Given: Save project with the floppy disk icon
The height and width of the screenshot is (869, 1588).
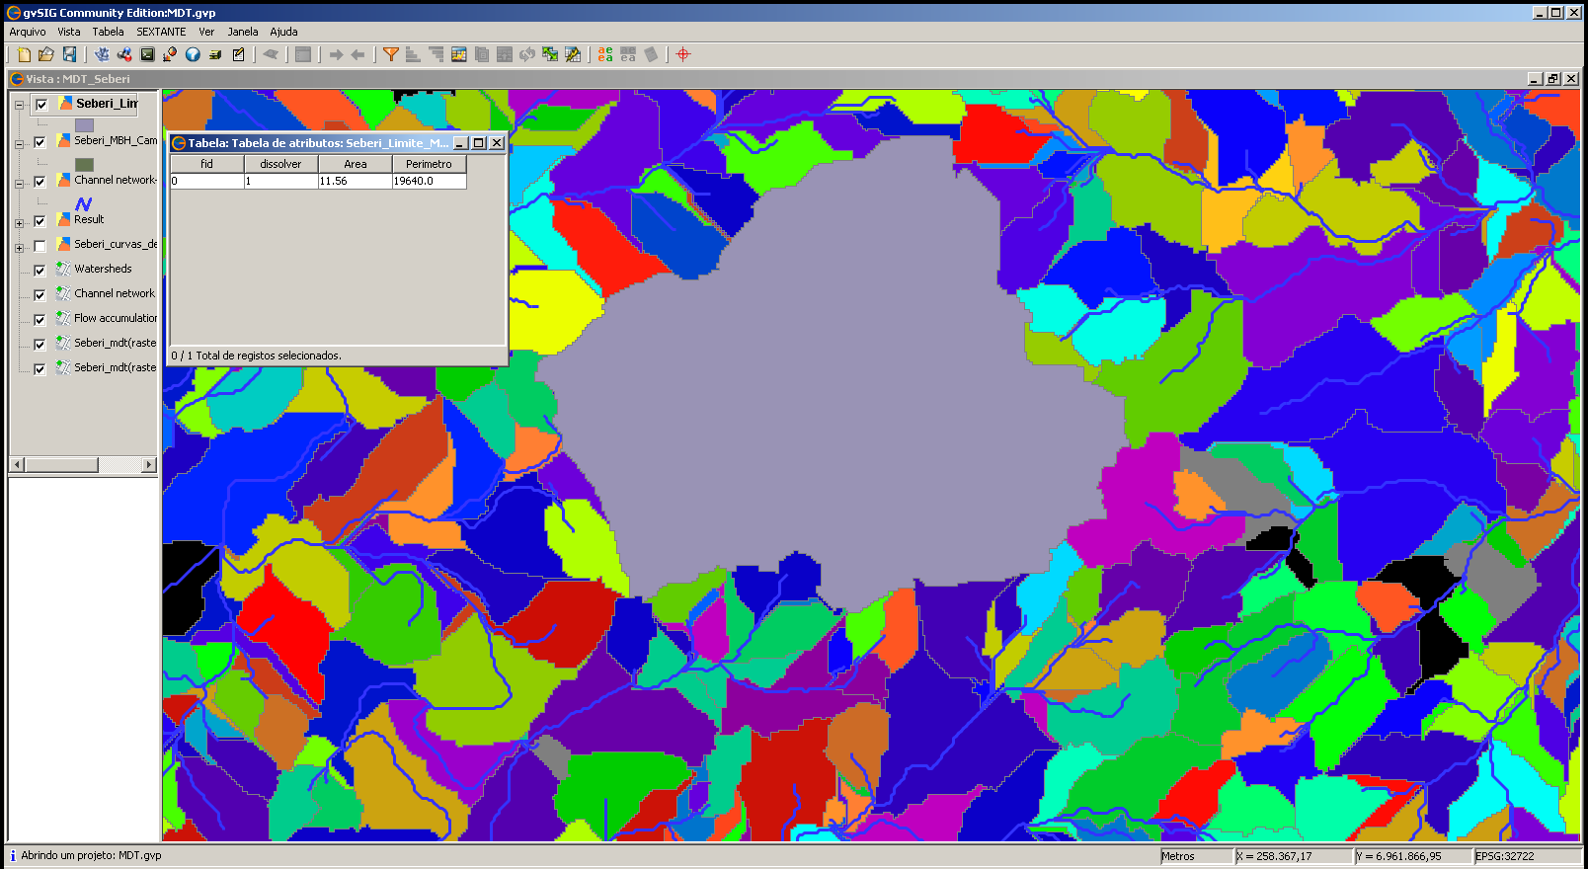Looking at the screenshot, I should pyautogui.click(x=69, y=54).
